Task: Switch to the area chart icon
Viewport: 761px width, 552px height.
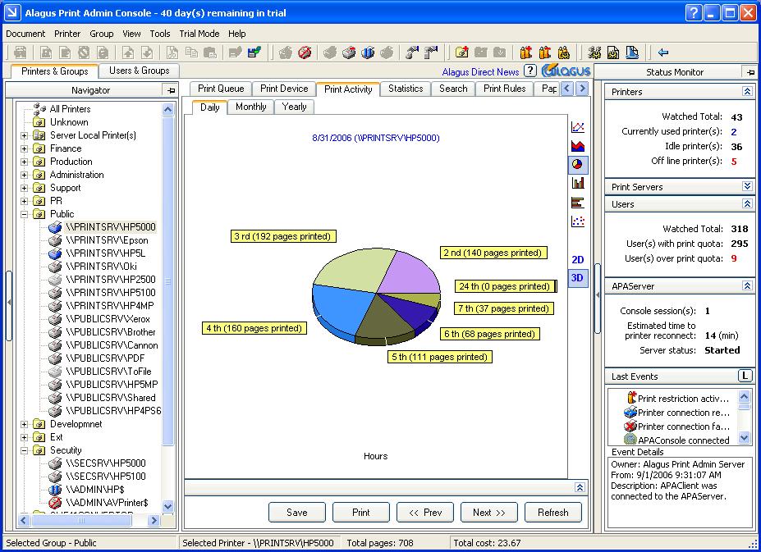Action: pyautogui.click(x=578, y=146)
